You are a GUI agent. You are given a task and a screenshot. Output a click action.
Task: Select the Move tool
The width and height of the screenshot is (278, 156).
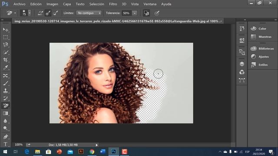tap(6, 29)
